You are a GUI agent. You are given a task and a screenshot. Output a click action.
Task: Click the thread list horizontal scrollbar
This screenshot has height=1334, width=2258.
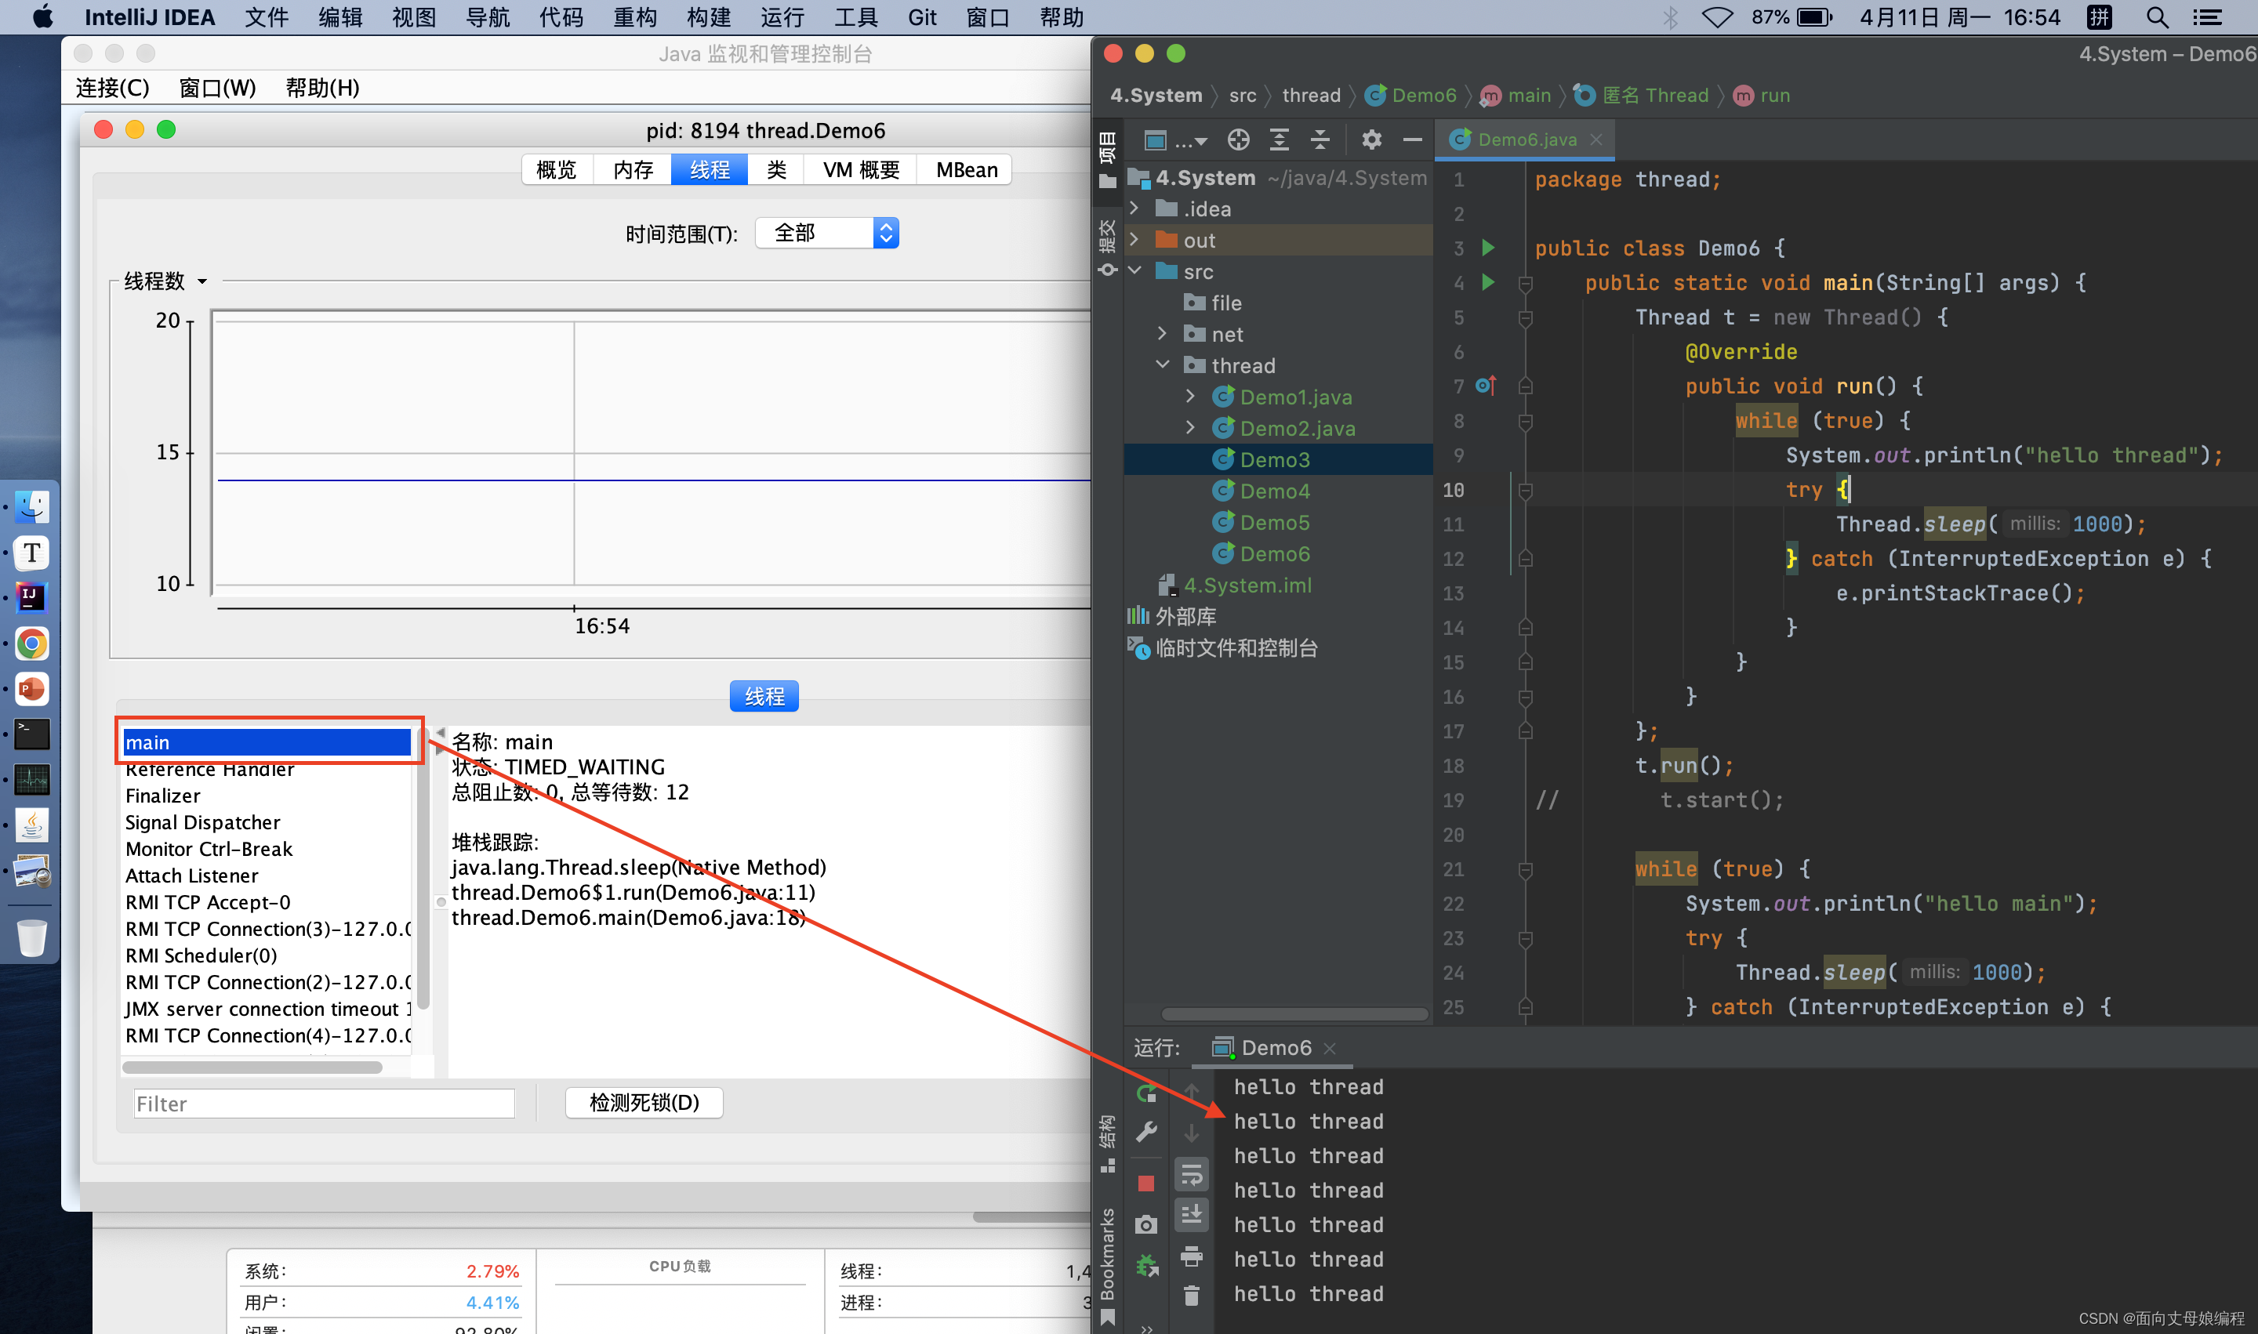(x=252, y=1068)
